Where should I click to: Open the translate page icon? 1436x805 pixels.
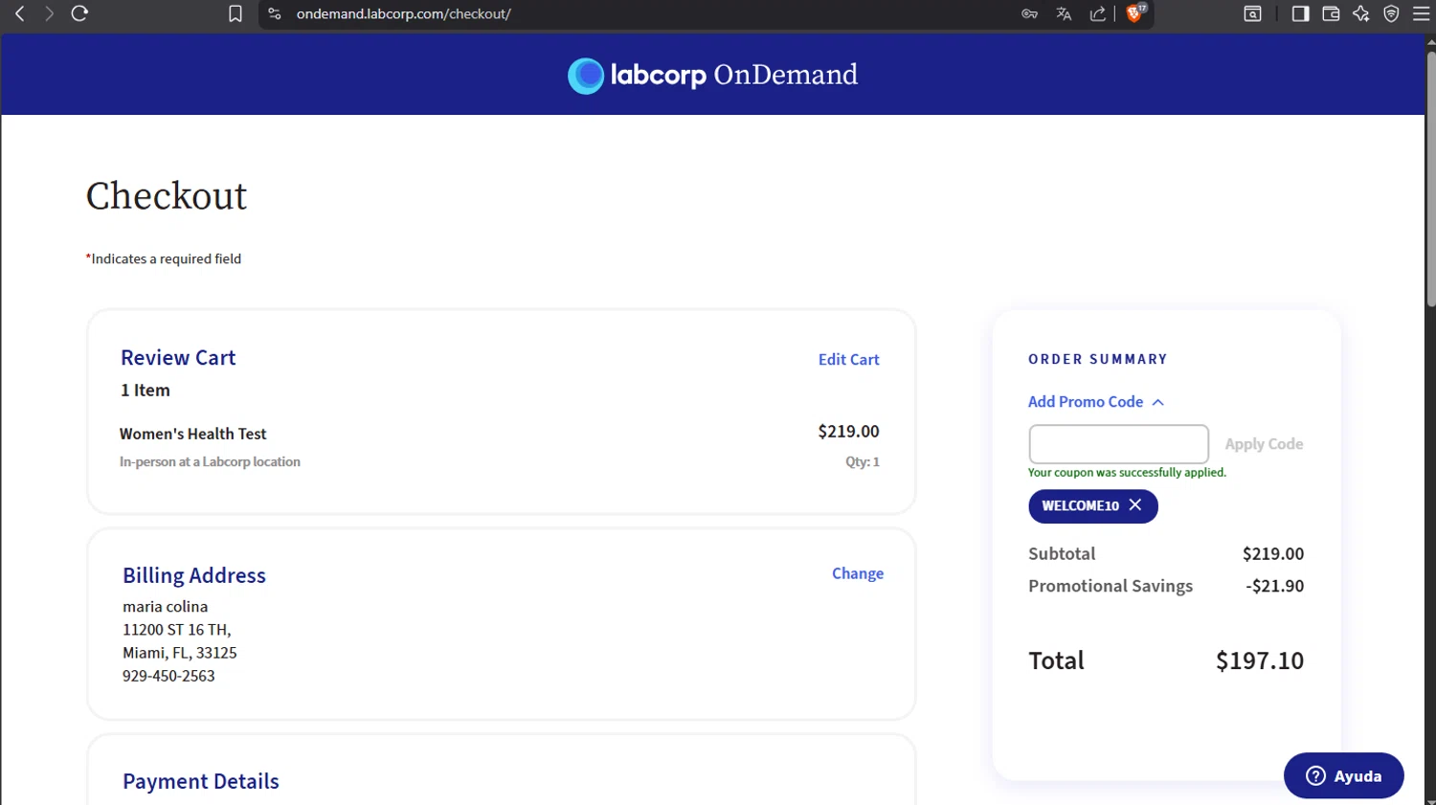pos(1064,13)
